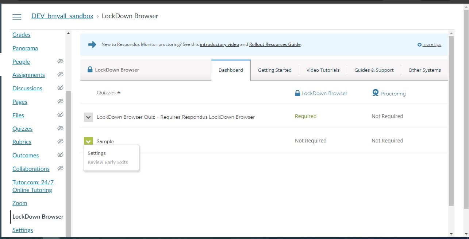Open the Getting Started tab

click(x=275, y=70)
